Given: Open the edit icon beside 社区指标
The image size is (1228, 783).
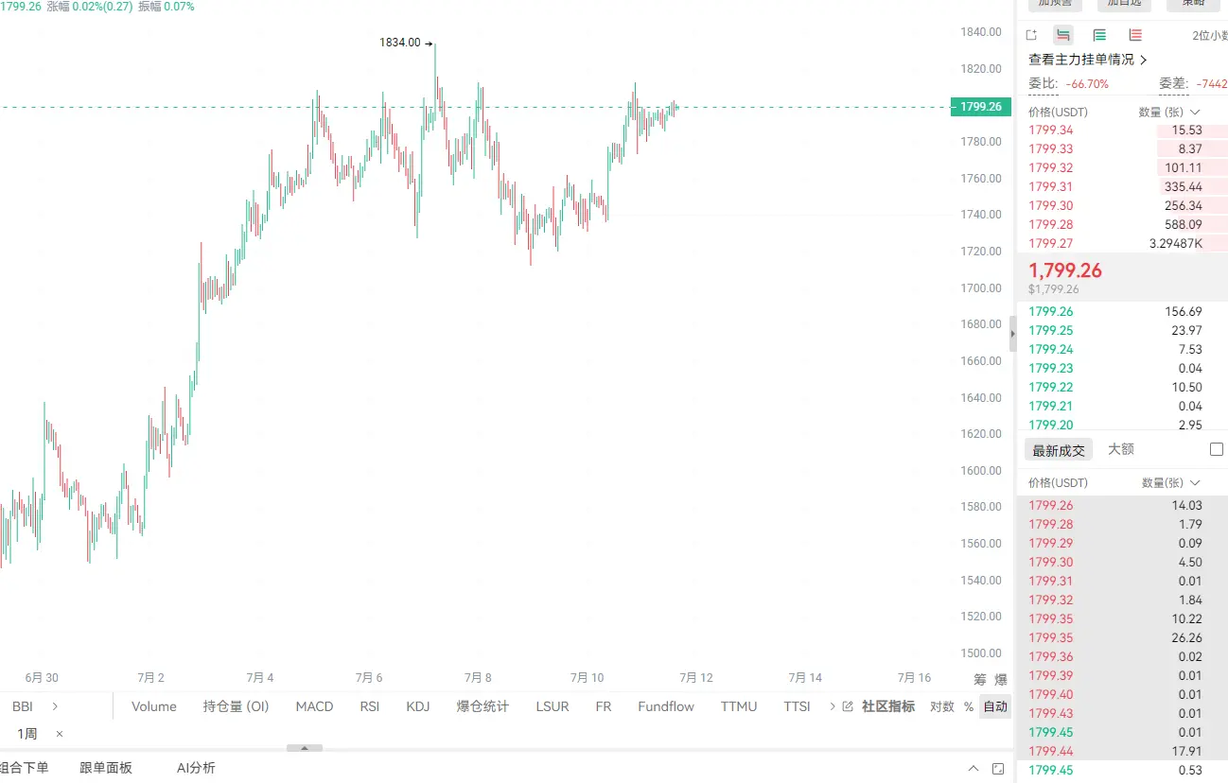Looking at the screenshot, I should [x=848, y=706].
